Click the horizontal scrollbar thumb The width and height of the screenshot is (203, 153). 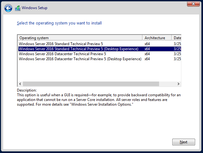point(91,84)
